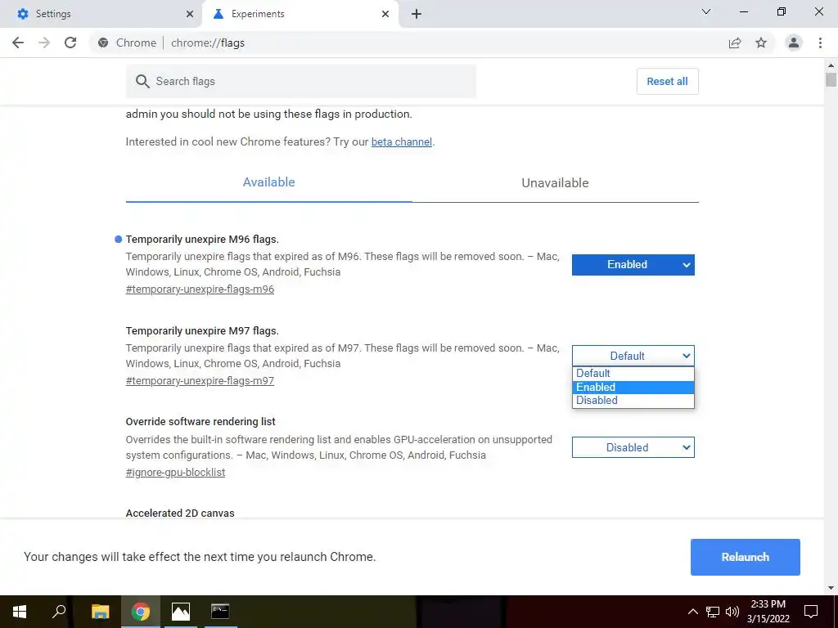The height and width of the screenshot is (628, 838).
Task: Open the #temporary-unexpire-flags-m96 anchor link
Action: (x=200, y=289)
